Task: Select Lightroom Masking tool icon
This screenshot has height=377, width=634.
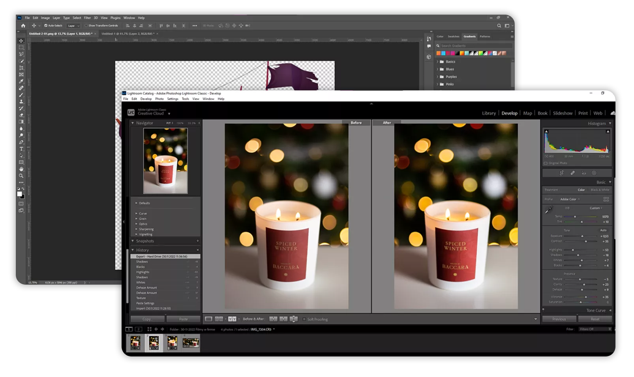Action: point(594,173)
